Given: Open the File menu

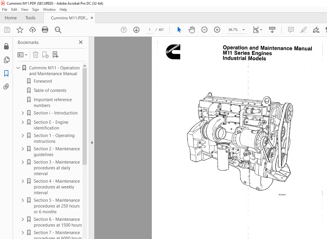Looking at the screenshot, I should point(5,10).
